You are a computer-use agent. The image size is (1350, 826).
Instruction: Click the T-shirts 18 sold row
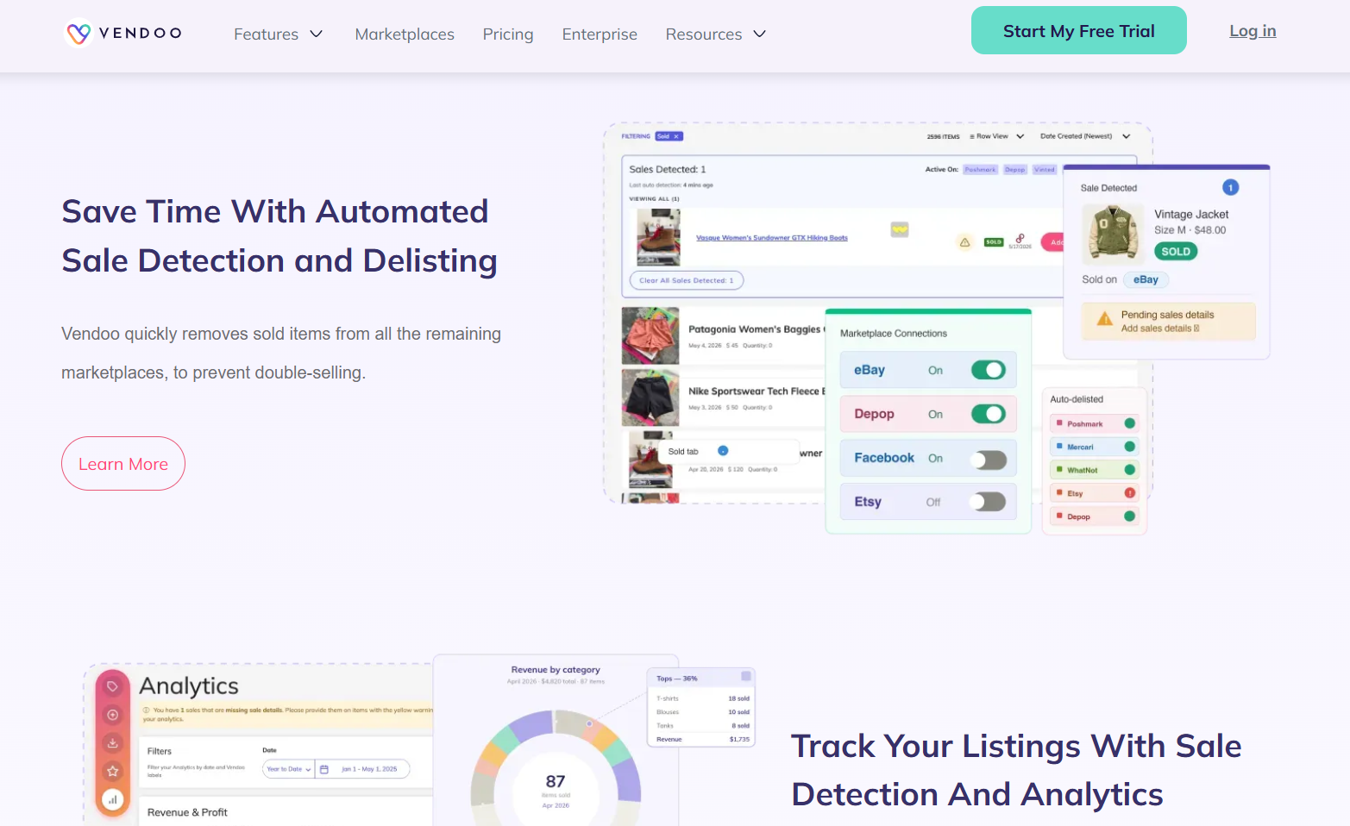pyautogui.click(x=703, y=698)
